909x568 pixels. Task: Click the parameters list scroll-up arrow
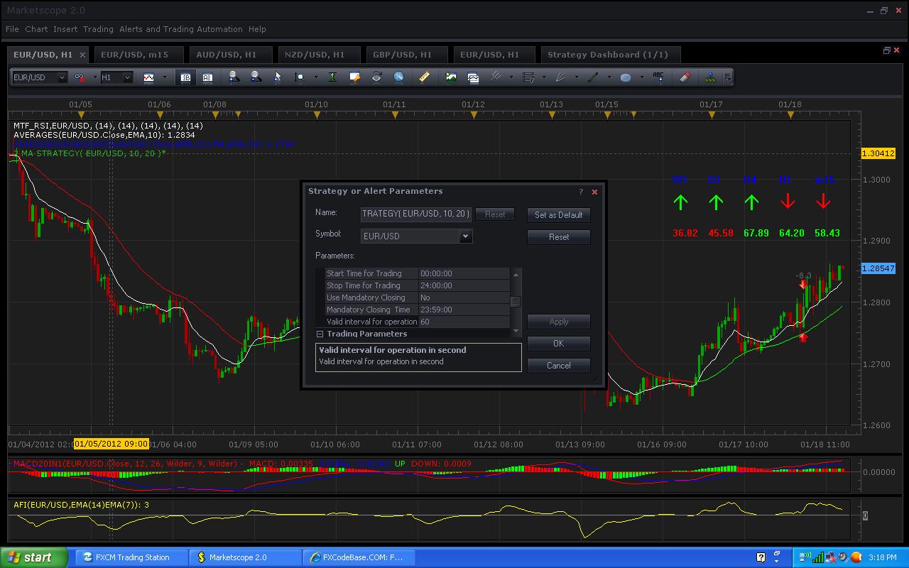[516, 274]
